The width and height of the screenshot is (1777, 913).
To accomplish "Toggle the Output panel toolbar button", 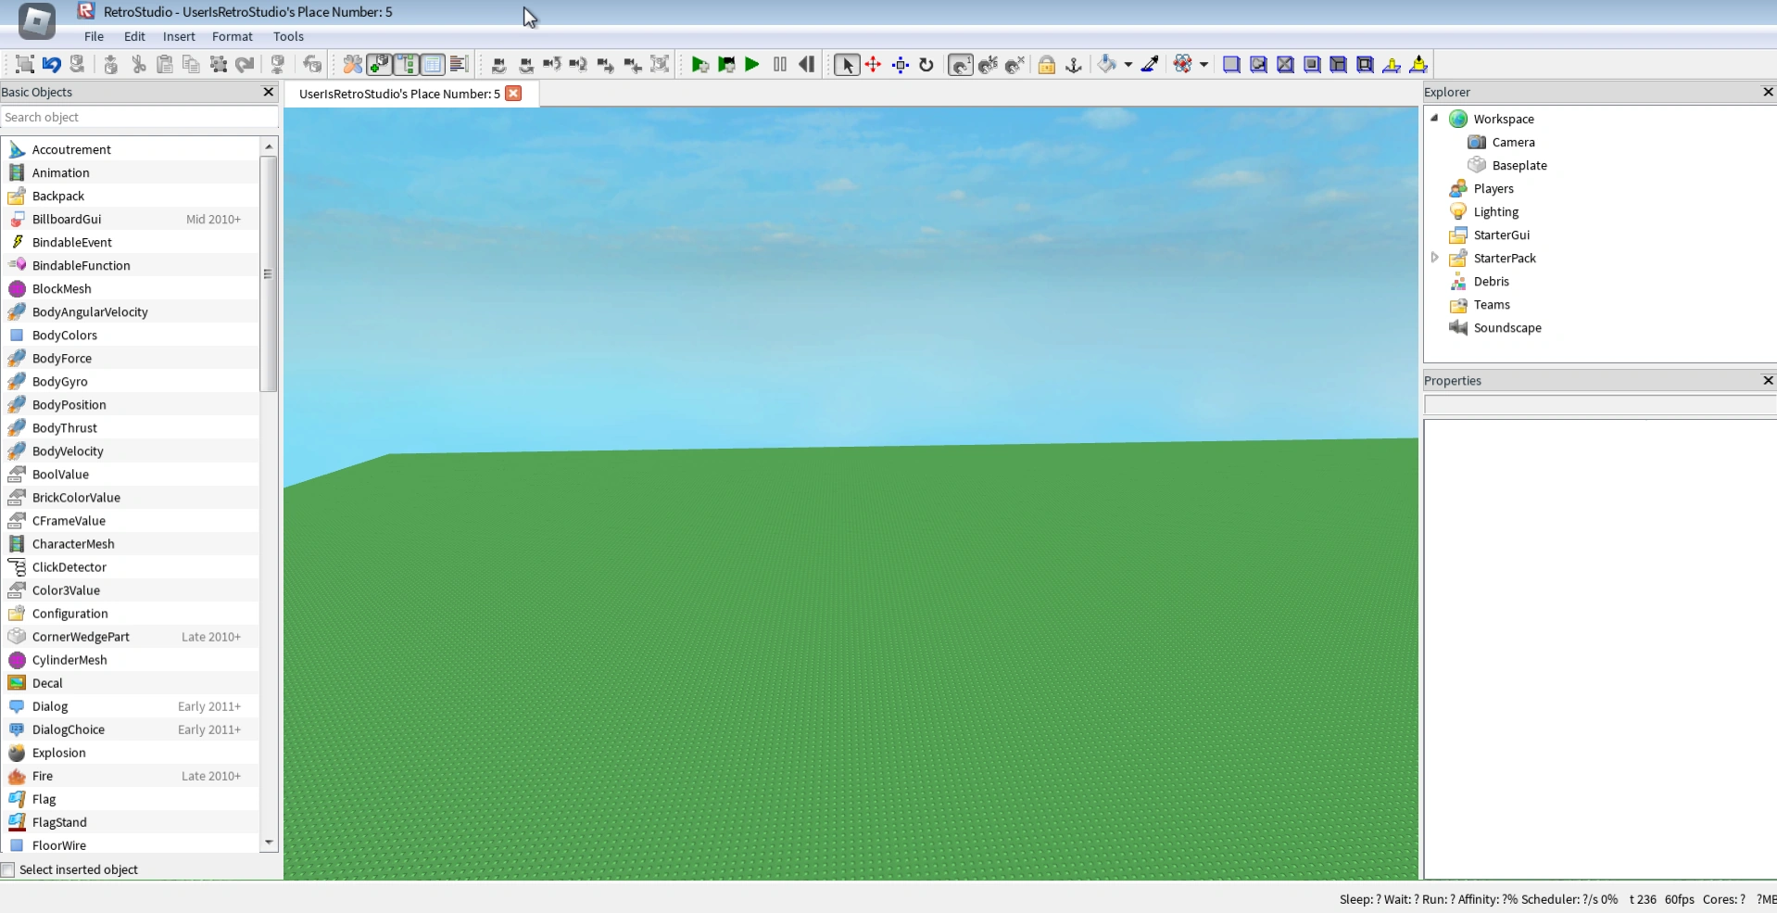I will [x=459, y=64].
